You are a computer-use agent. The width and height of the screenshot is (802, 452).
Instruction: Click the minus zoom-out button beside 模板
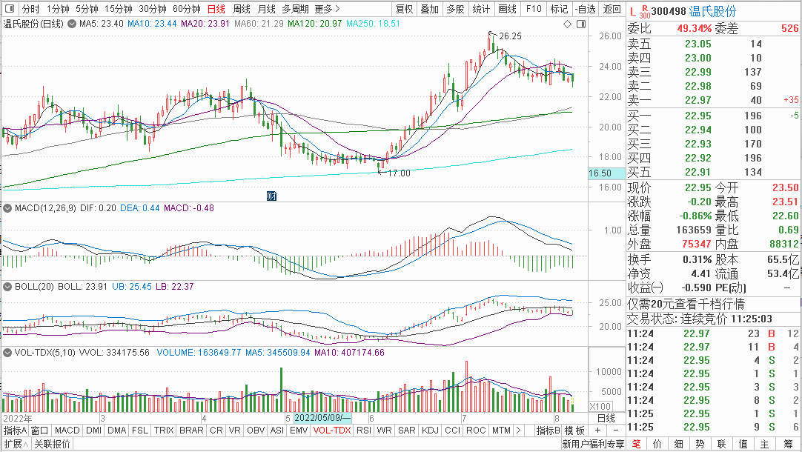[x=616, y=431]
